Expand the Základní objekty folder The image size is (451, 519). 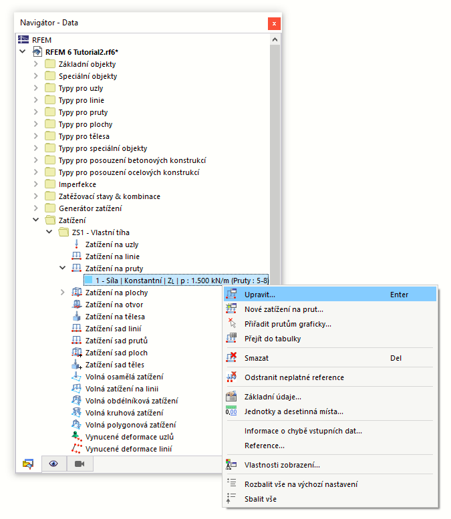[36, 64]
